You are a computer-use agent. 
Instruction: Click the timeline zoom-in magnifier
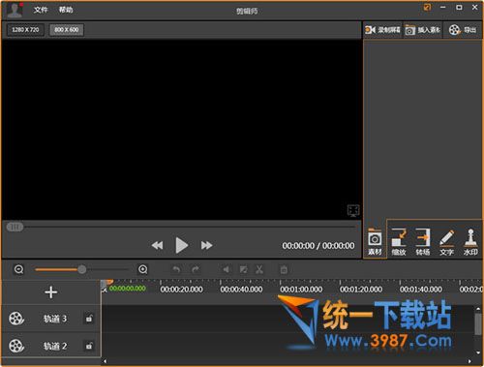click(x=143, y=269)
